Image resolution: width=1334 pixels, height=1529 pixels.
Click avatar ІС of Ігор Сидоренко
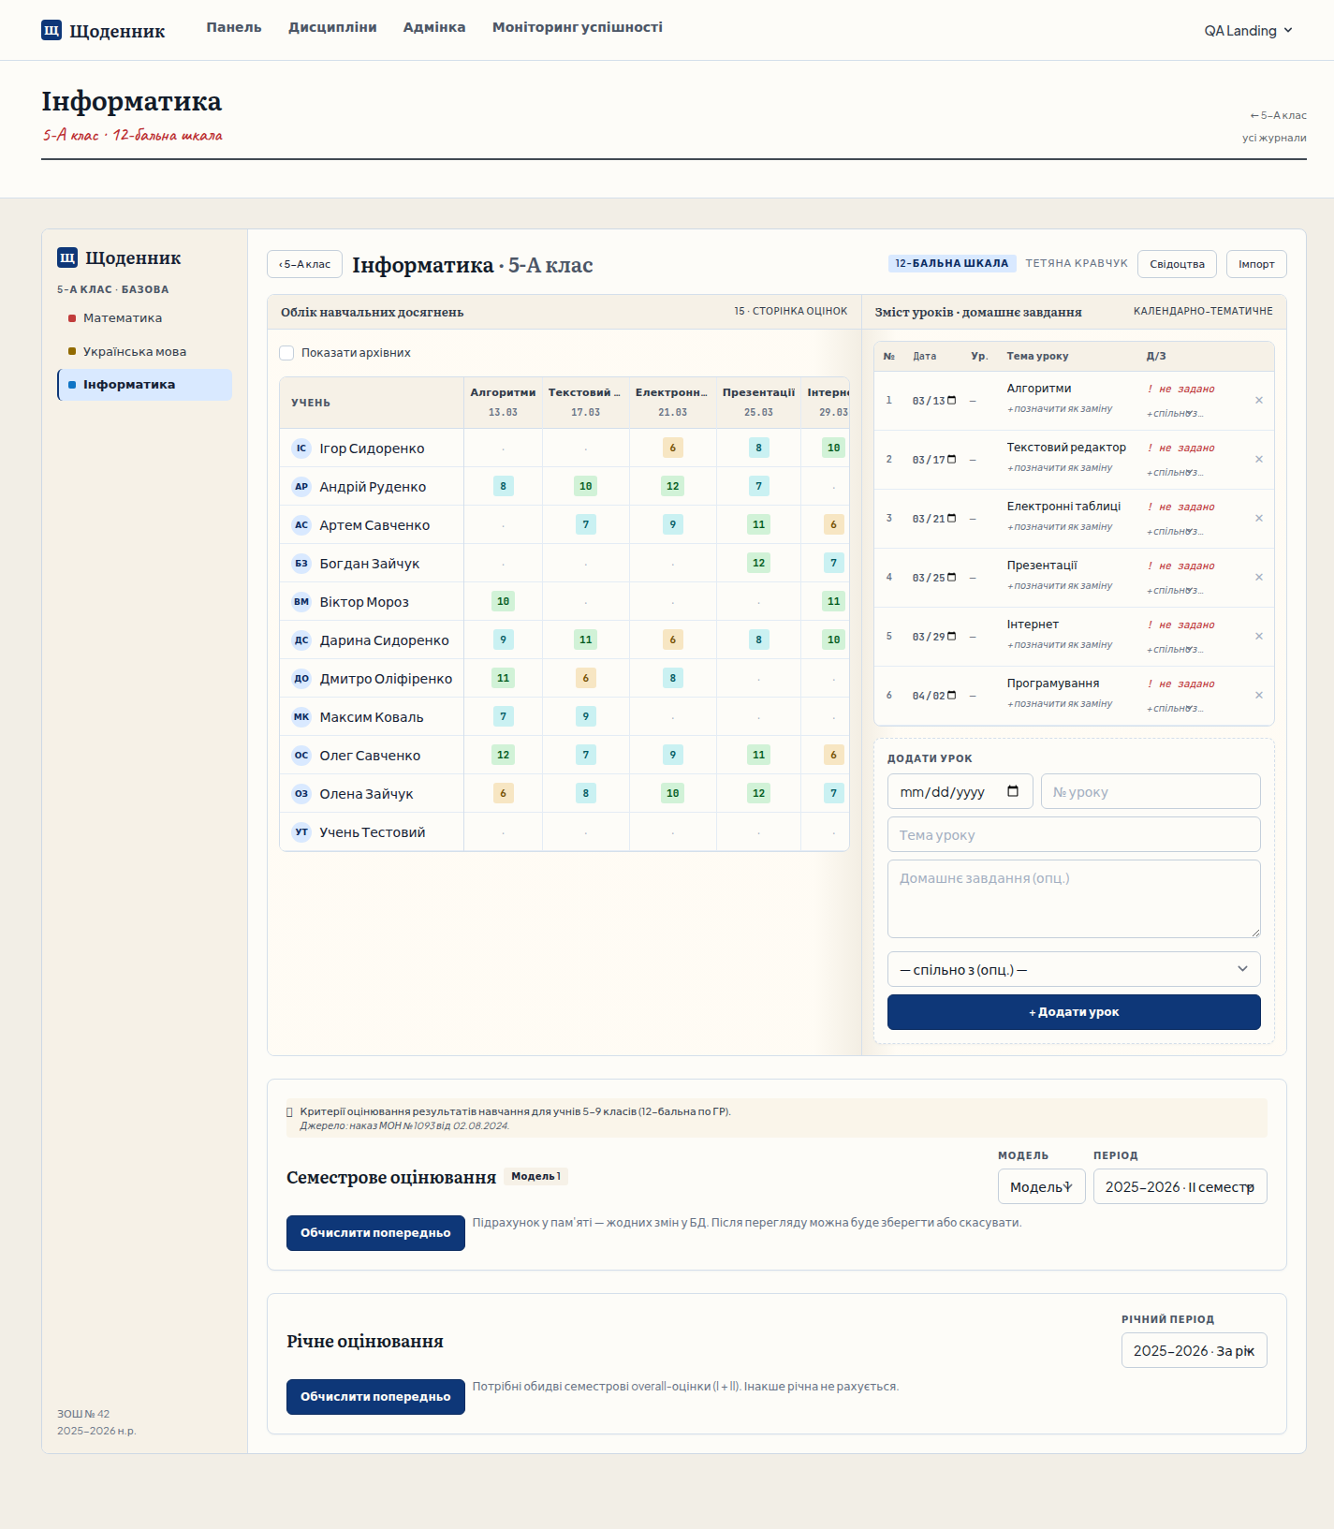click(301, 448)
